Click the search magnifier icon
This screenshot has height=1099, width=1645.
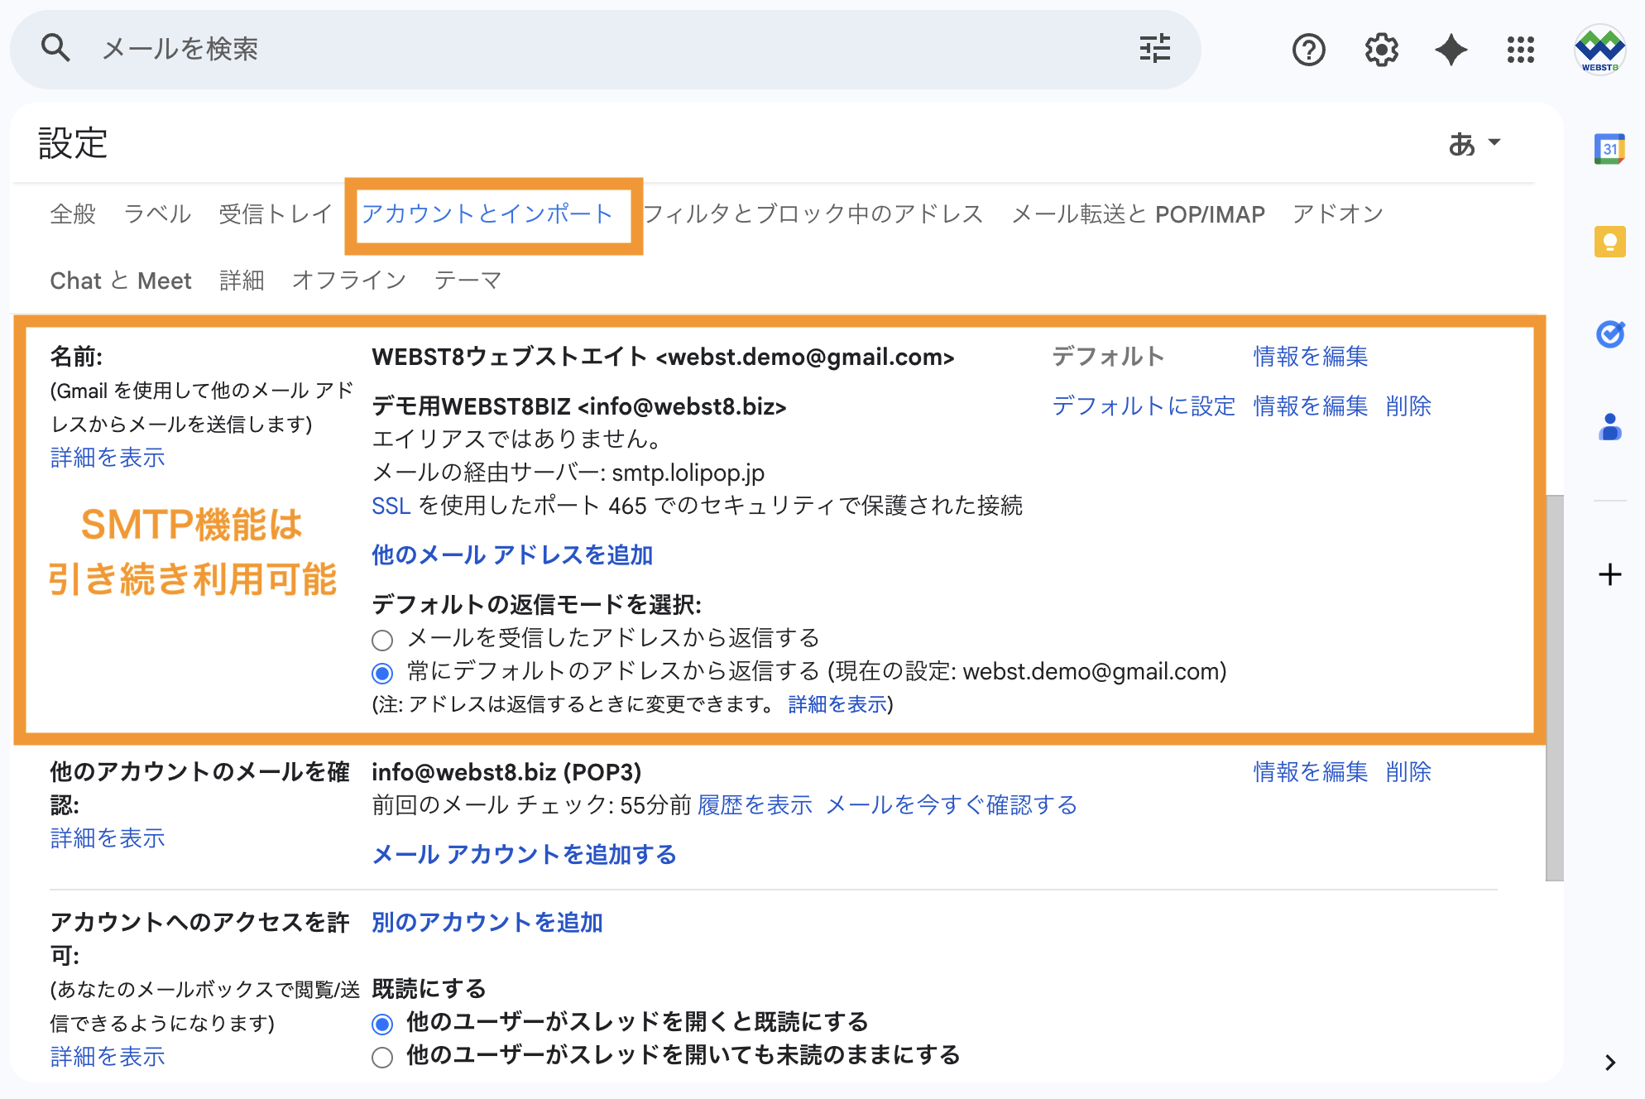click(55, 49)
